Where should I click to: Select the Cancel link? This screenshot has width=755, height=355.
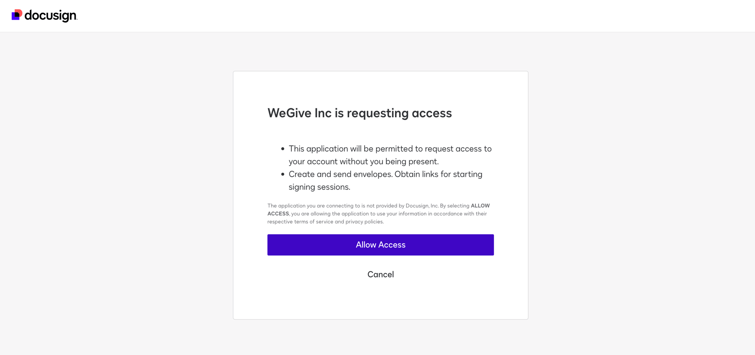pyautogui.click(x=380, y=274)
